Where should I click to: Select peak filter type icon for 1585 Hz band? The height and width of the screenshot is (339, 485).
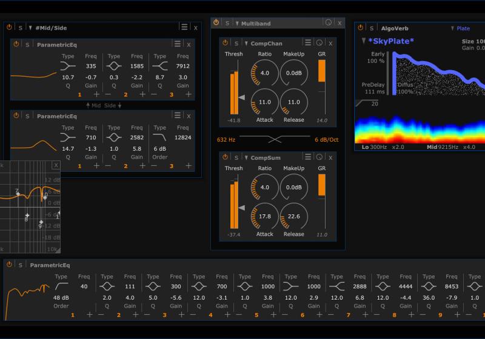(x=114, y=66)
